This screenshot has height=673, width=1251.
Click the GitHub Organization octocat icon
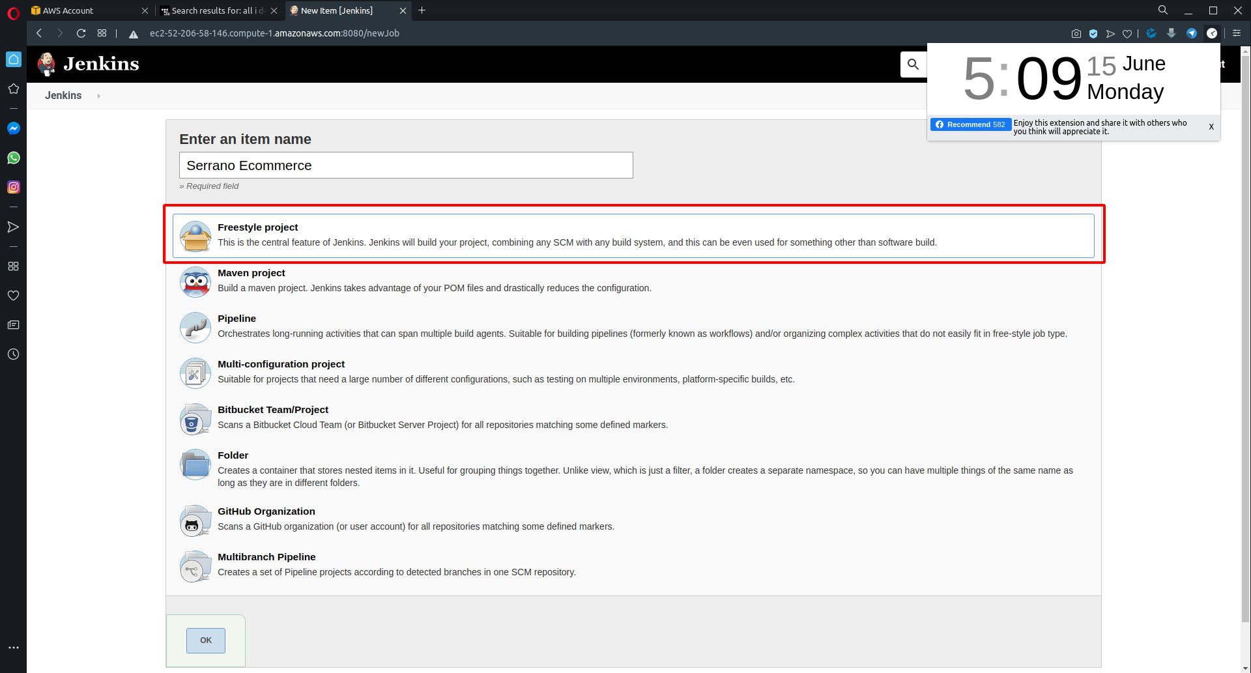[x=195, y=520]
